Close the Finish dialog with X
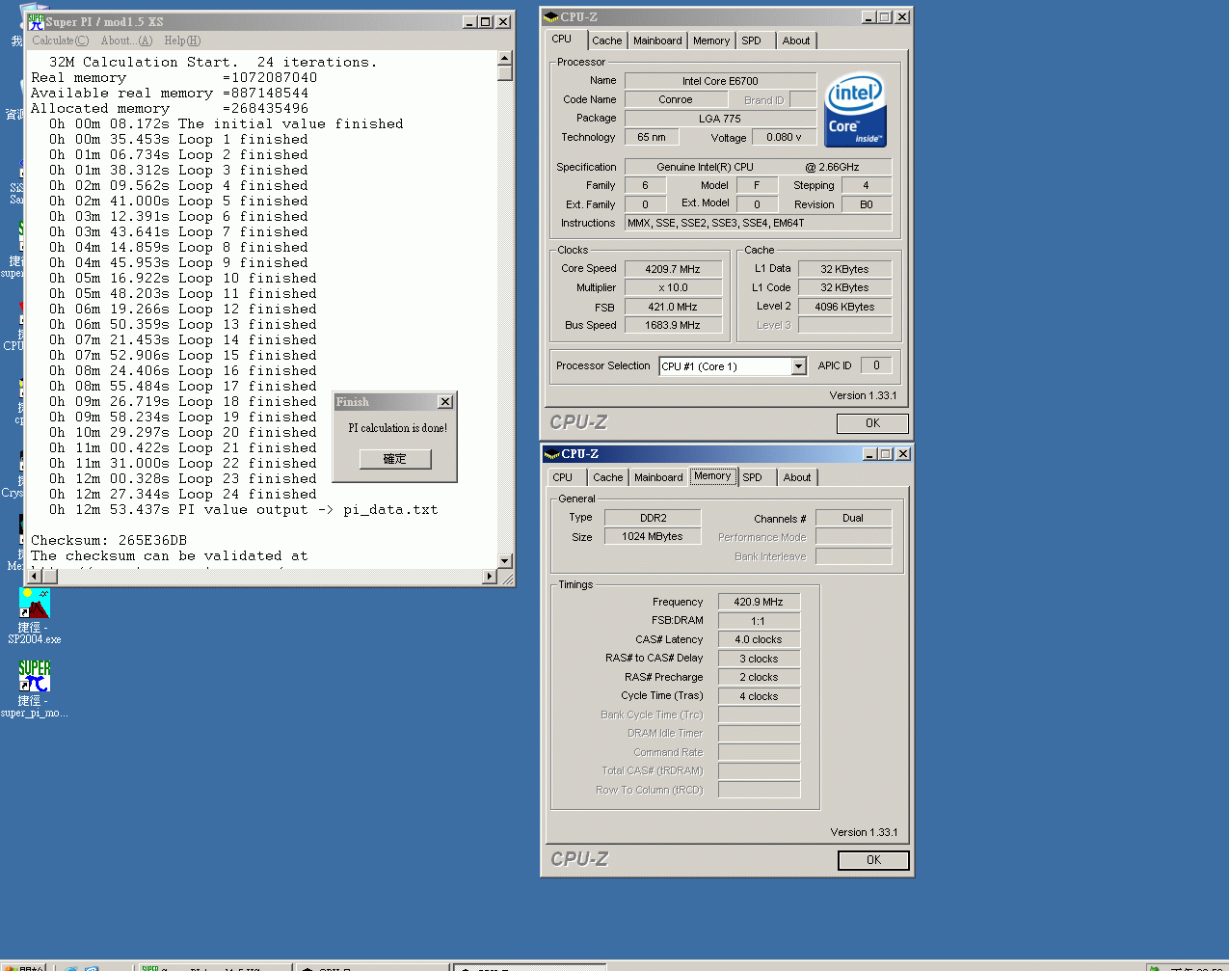Viewport: 1229px width, 971px height. (444, 402)
